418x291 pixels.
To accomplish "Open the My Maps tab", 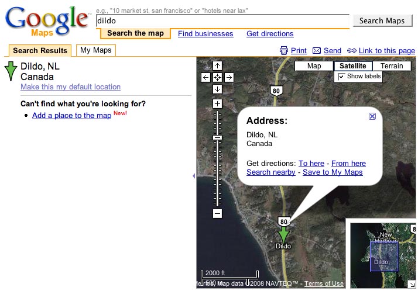I will click(x=95, y=50).
